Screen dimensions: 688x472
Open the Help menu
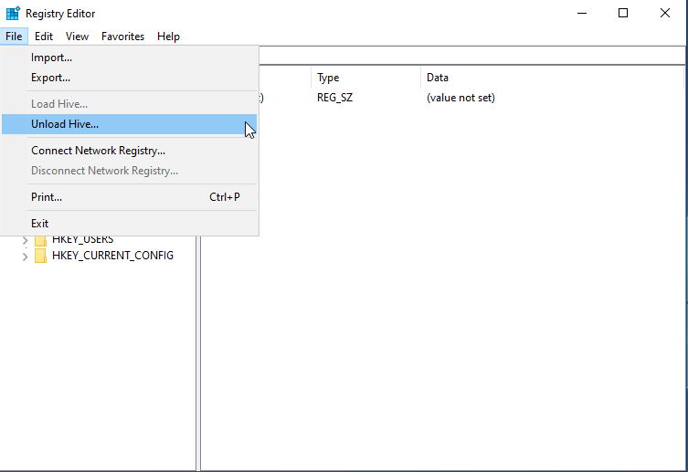click(168, 37)
